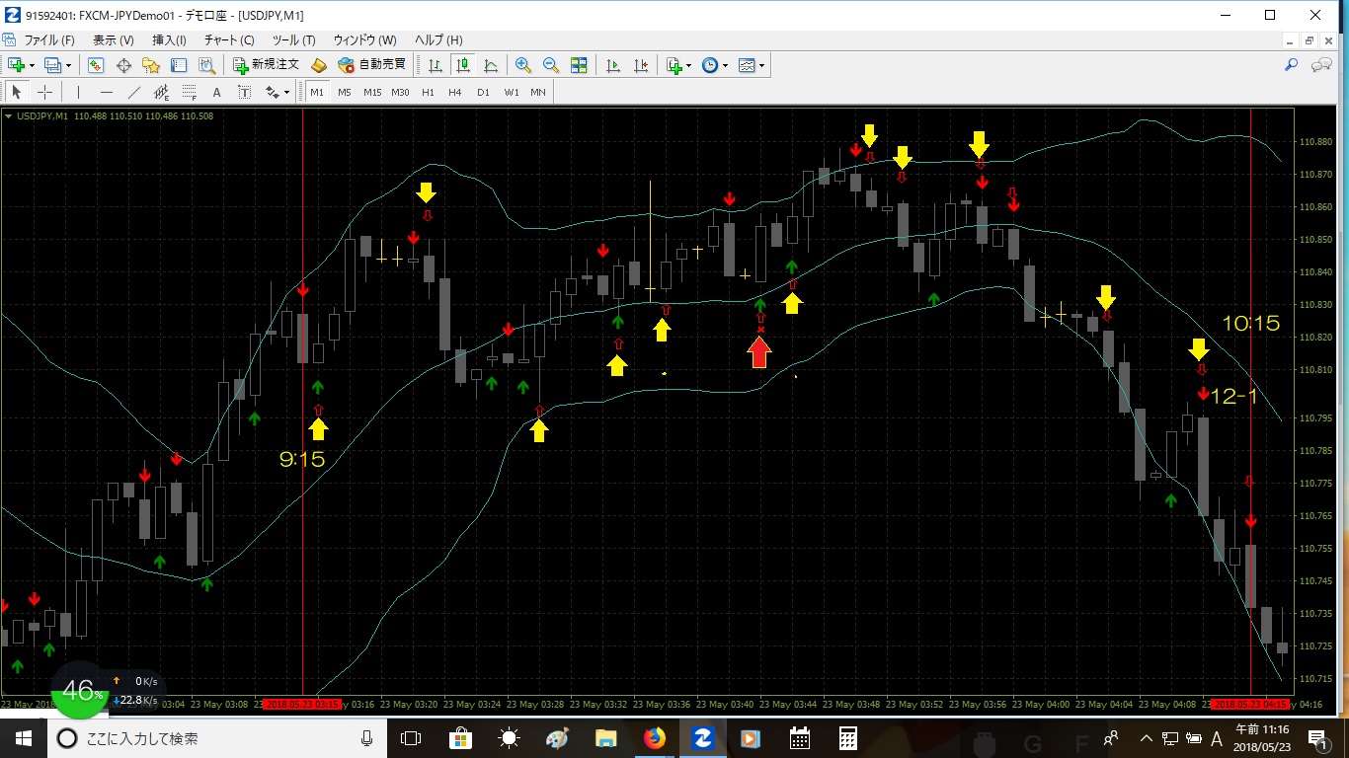Open the new chart button

coord(16,65)
